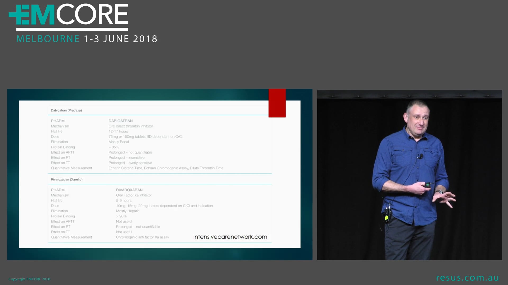This screenshot has height=285, width=508.
Task: Click the red bookmark ribbon on the slide
Action: pos(277,103)
